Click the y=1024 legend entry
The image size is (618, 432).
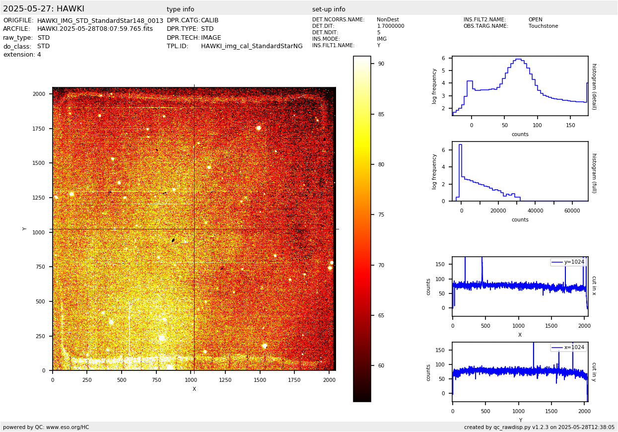pyautogui.click(x=568, y=262)
